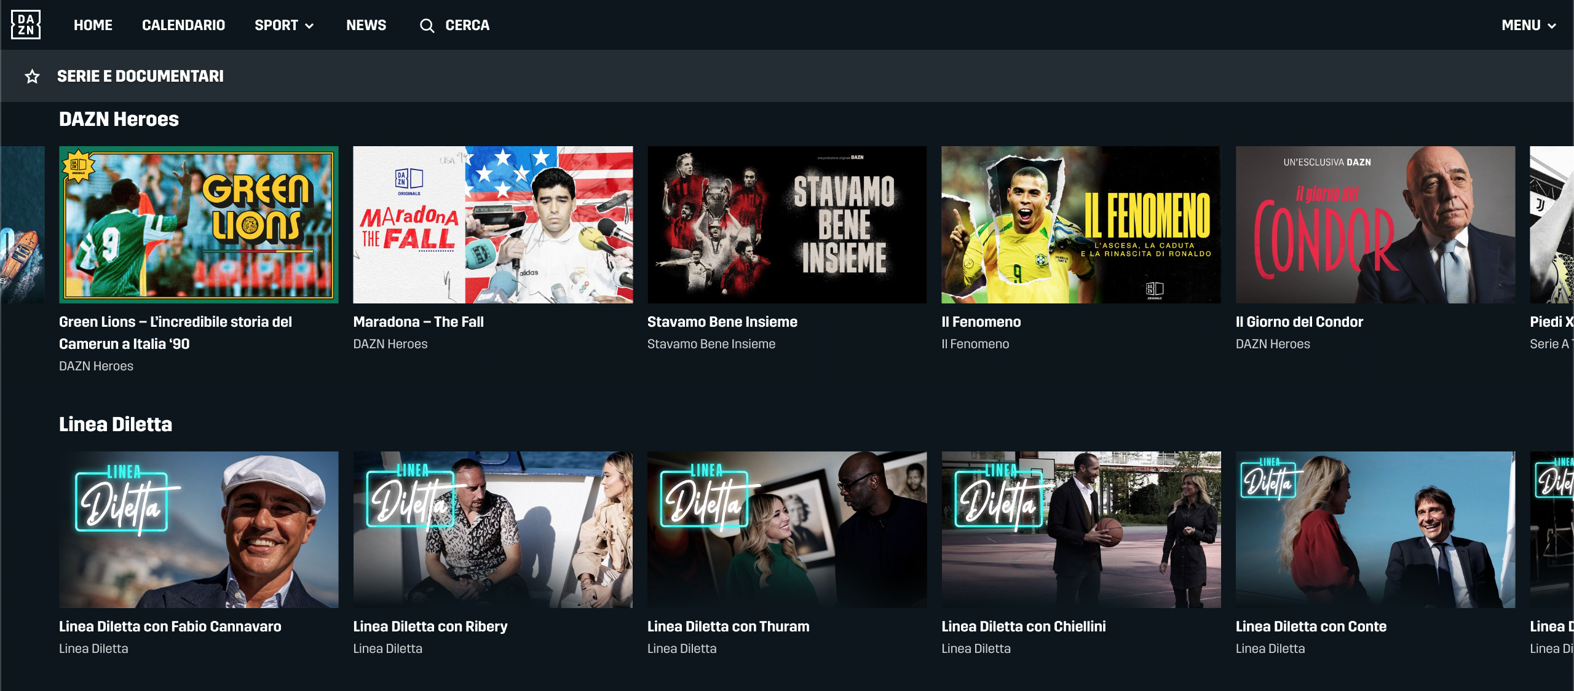The height and width of the screenshot is (691, 1574).
Task: Open the partially visible Piedi X thumbnail
Action: point(1552,225)
